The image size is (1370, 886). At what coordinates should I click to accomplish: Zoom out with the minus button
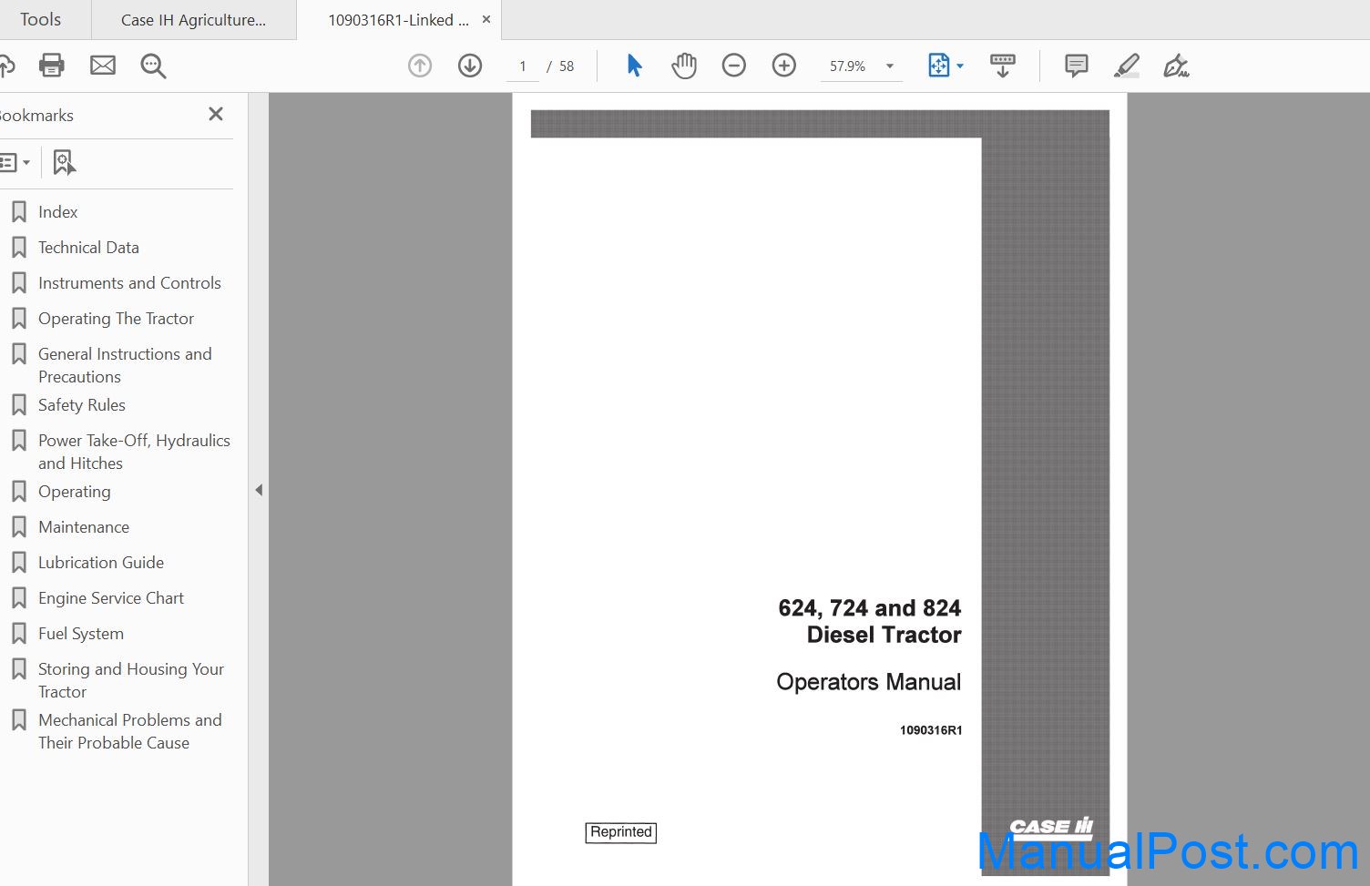[734, 66]
